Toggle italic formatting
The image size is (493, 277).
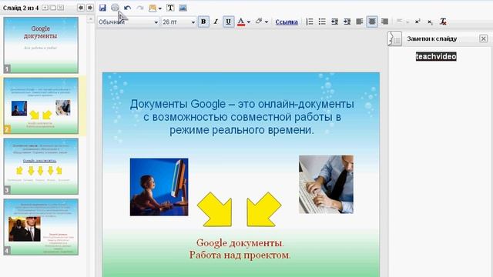coord(216,22)
